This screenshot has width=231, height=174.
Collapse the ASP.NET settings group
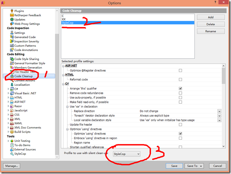point(63,66)
